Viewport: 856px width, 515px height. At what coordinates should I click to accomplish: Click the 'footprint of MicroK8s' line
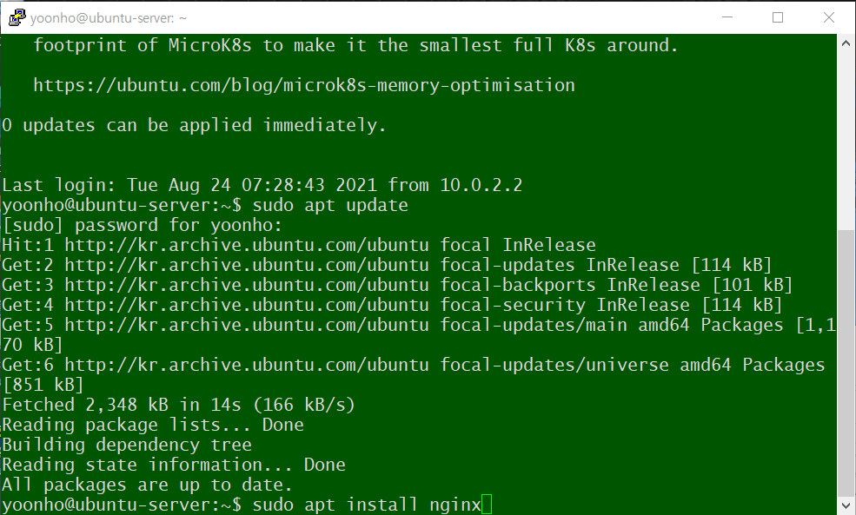tap(356, 45)
